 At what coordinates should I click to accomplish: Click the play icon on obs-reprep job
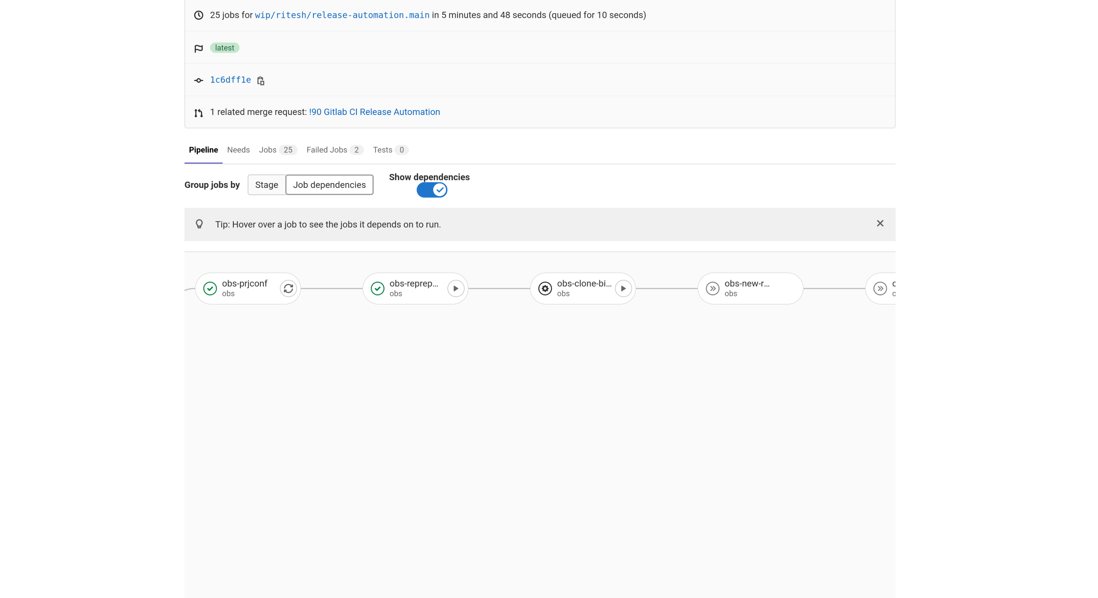456,288
